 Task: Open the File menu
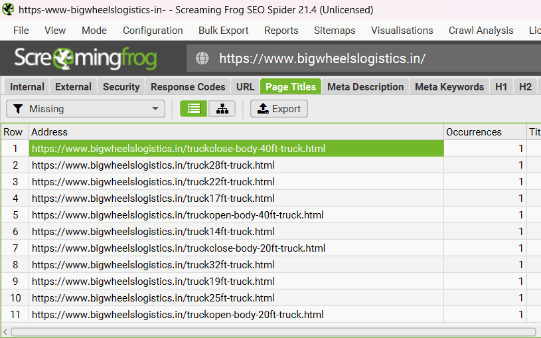21,31
